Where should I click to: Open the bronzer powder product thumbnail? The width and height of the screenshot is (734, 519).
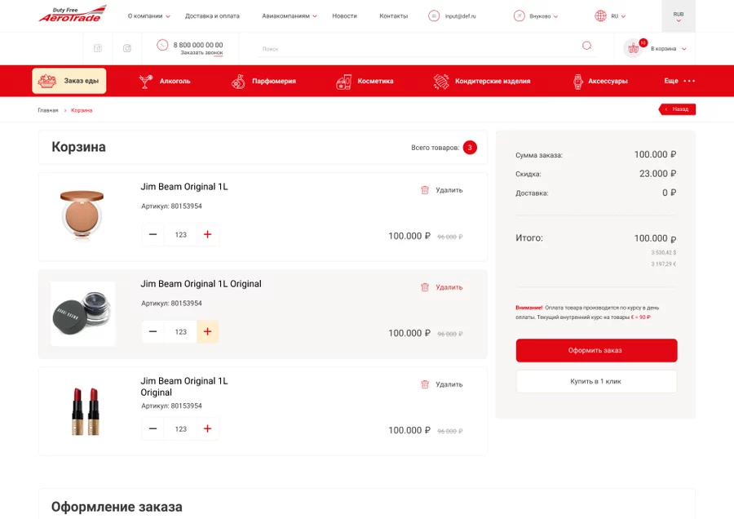coord(82,215)
